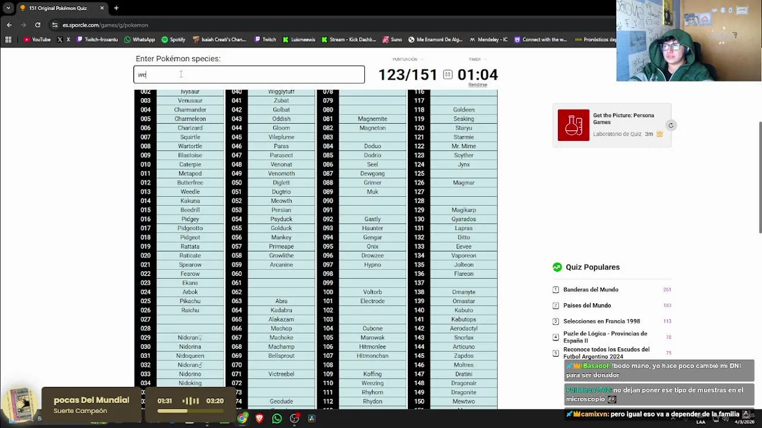
Task: Open the Luismeewis Kick bookmark
Action: [x=299, y=40]
